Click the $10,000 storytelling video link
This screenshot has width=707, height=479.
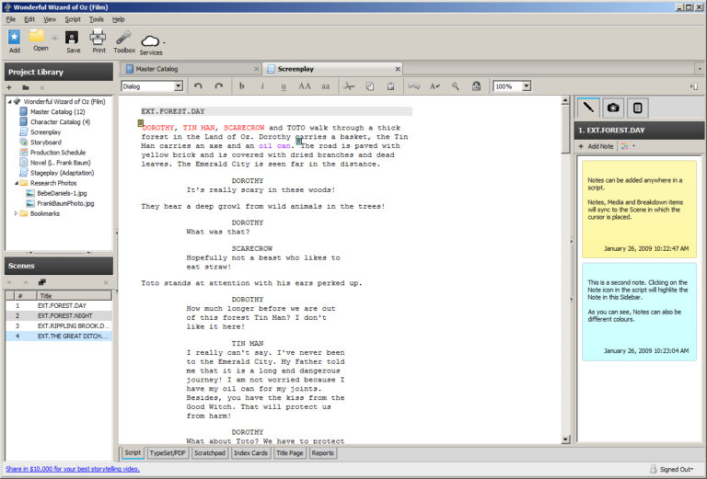pyautogui.click(x=73, y=469)
